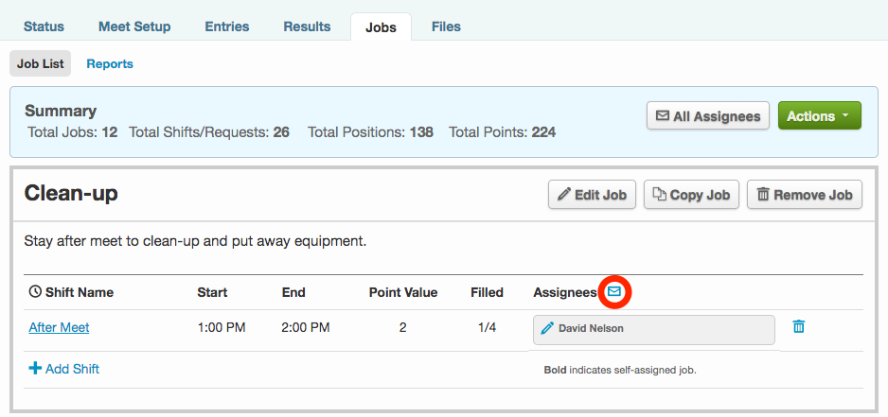
Task: Open the After Meet shift link
Action: tap(59, 328)
